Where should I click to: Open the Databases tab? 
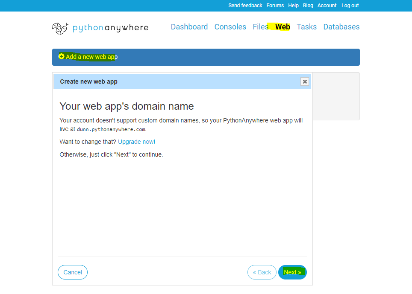click(x=341, y=27)
